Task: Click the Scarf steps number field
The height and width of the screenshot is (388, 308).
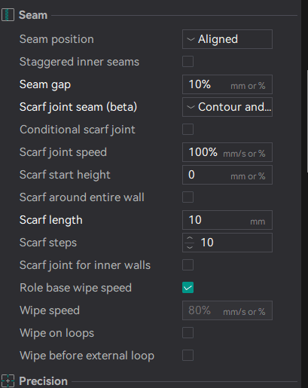Action: tap(227, 243)
